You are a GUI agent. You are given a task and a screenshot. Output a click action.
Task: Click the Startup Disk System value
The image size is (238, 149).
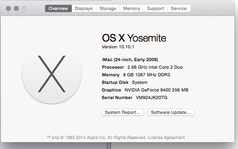coord(140,82)
